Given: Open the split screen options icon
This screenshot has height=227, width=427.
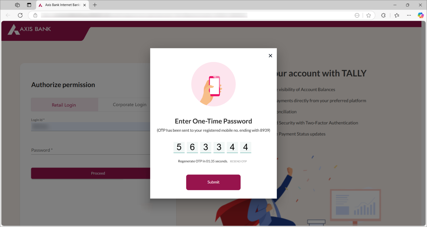Looking at the screenshot, I should click(29, 5).
